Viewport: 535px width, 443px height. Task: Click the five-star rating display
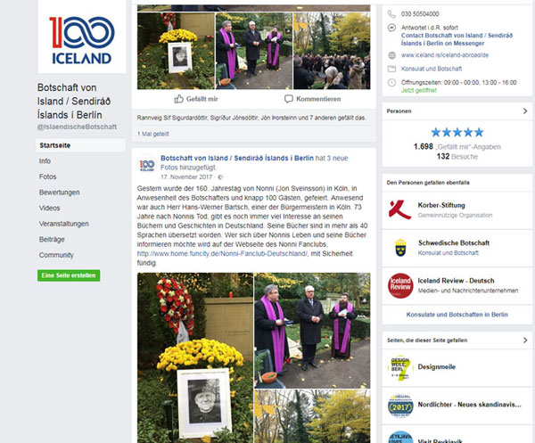[457, 132]
